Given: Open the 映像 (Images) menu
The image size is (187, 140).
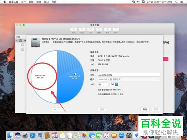Looking at the screenshot, I should coord(39,2).
